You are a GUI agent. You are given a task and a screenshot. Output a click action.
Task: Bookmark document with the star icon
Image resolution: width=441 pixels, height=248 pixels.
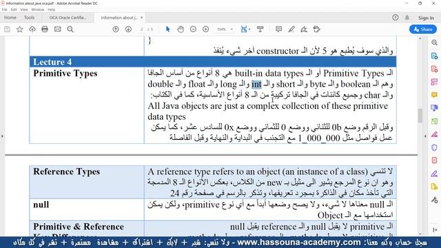click(20, 29)
